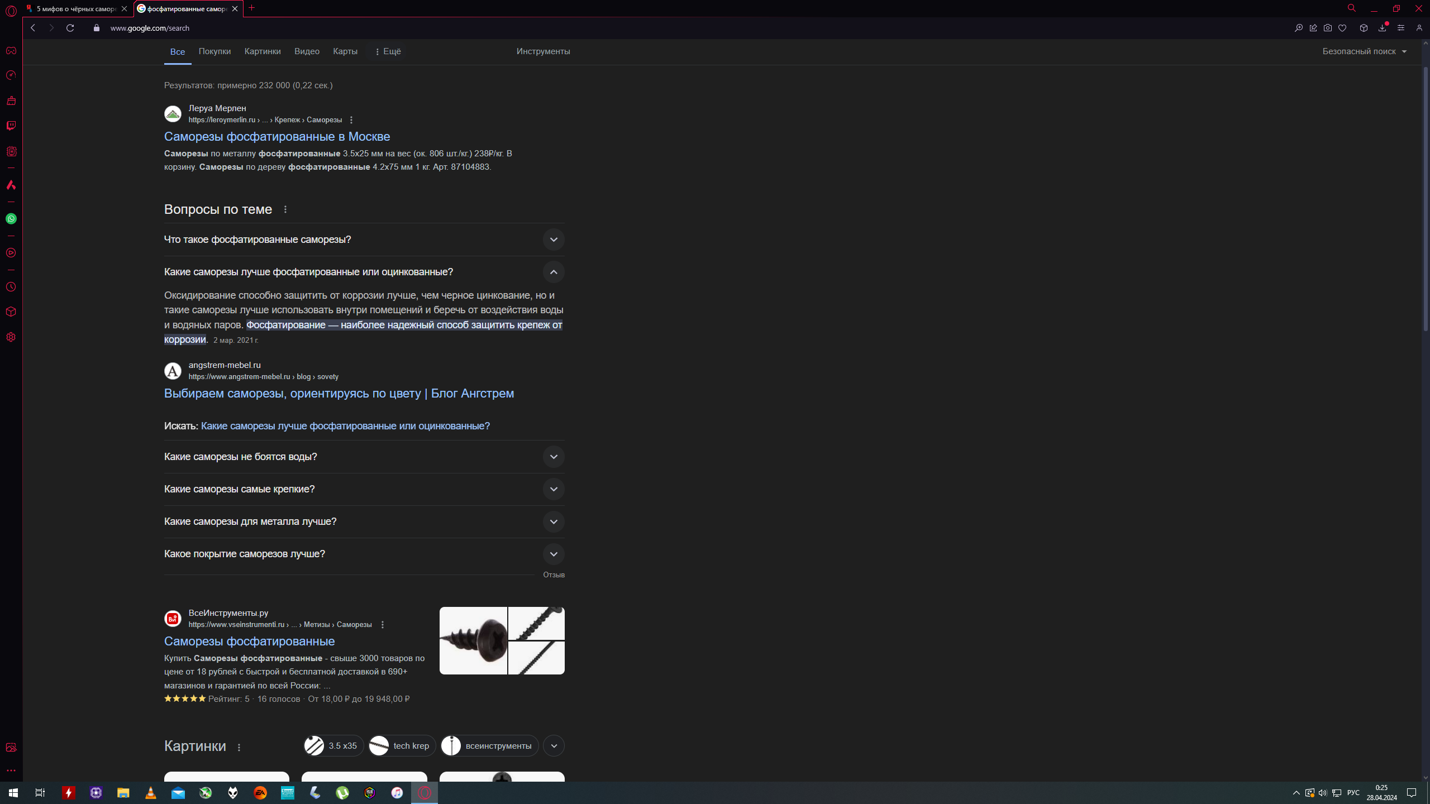
Task: Open browser Settings gear in sidebar
Action: [11, 337]
